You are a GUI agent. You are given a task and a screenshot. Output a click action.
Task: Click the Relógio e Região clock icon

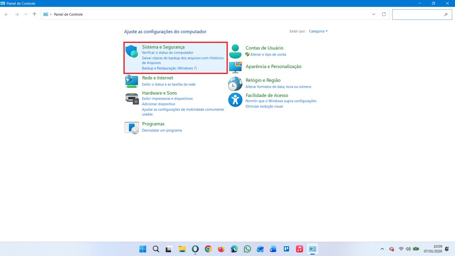click(235, 84)
